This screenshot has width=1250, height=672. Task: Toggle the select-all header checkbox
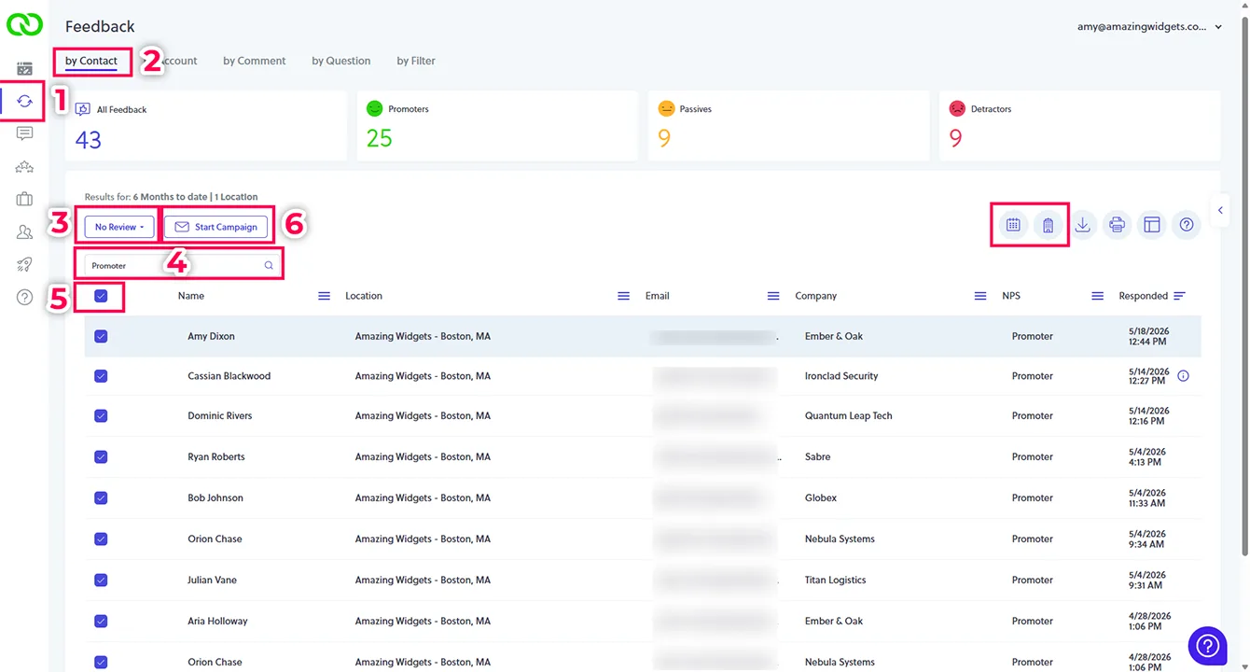(101, 296)
